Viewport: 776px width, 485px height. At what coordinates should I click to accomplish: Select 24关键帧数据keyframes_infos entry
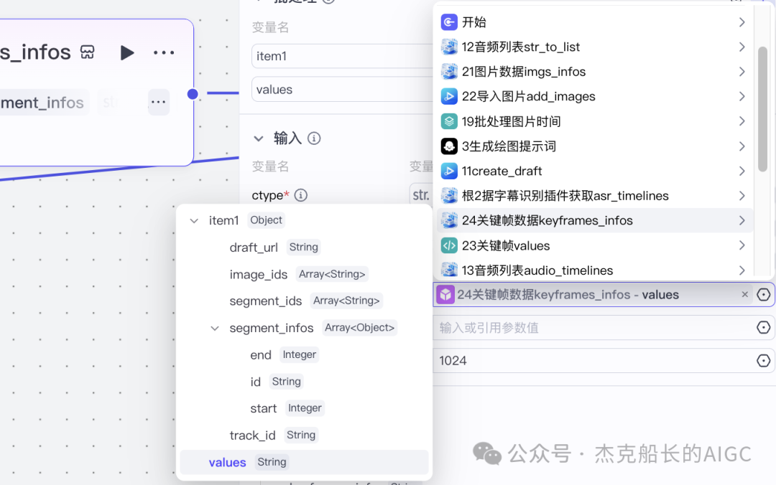[x=594, y=220]
